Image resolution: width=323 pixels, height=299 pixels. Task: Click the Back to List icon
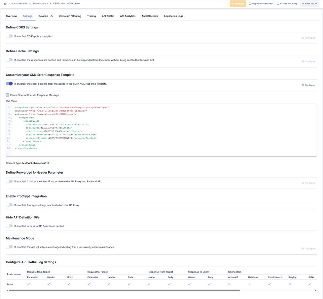tap(303, 4)
